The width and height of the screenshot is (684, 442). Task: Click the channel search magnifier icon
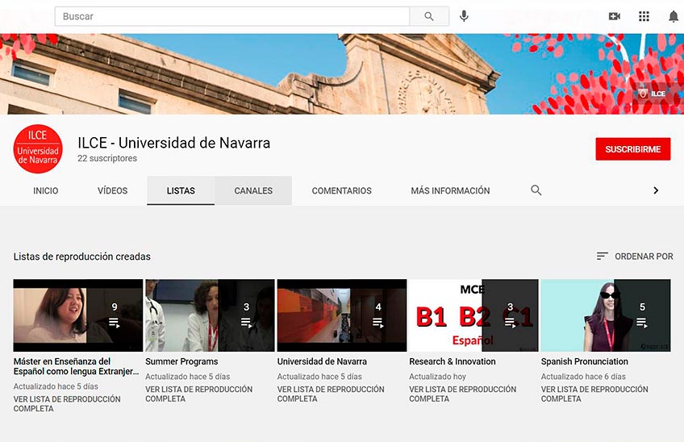coord(536,190)
